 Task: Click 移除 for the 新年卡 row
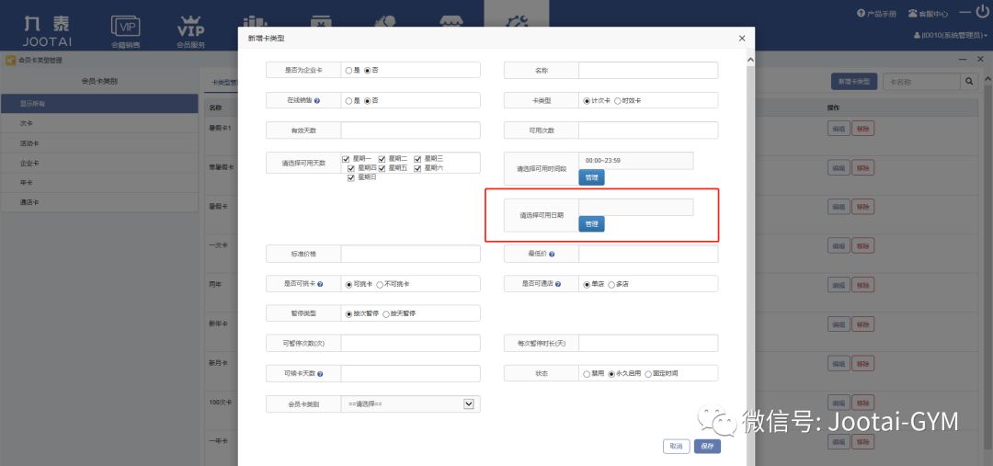click(862, 324)
